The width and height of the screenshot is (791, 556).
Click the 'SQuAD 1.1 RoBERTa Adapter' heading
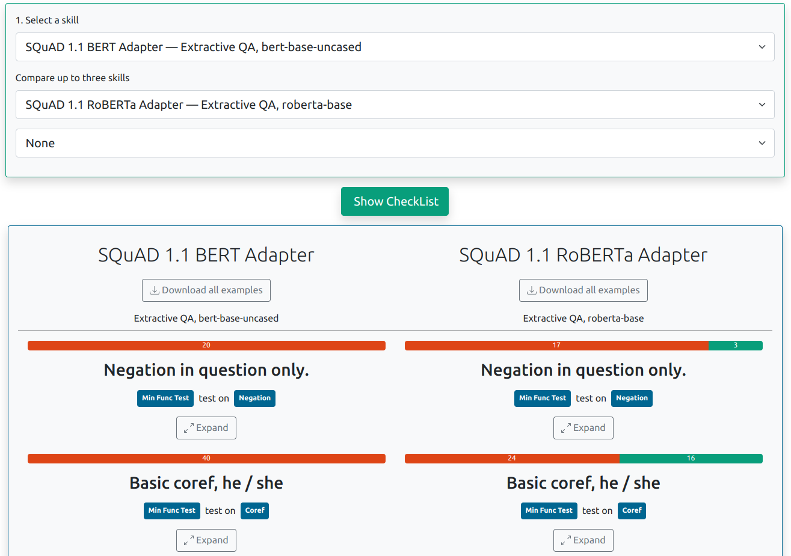point(583,255)
